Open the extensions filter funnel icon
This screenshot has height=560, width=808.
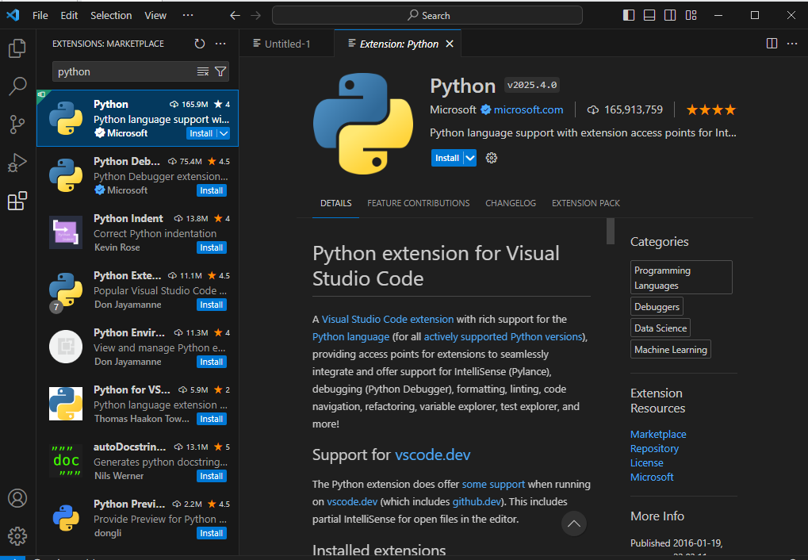pyautogui.click(x=220, y=71)
